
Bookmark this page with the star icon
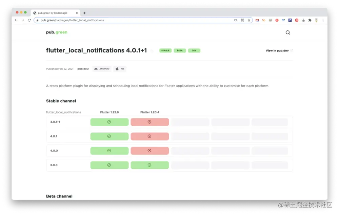click(x=249, y=20)
